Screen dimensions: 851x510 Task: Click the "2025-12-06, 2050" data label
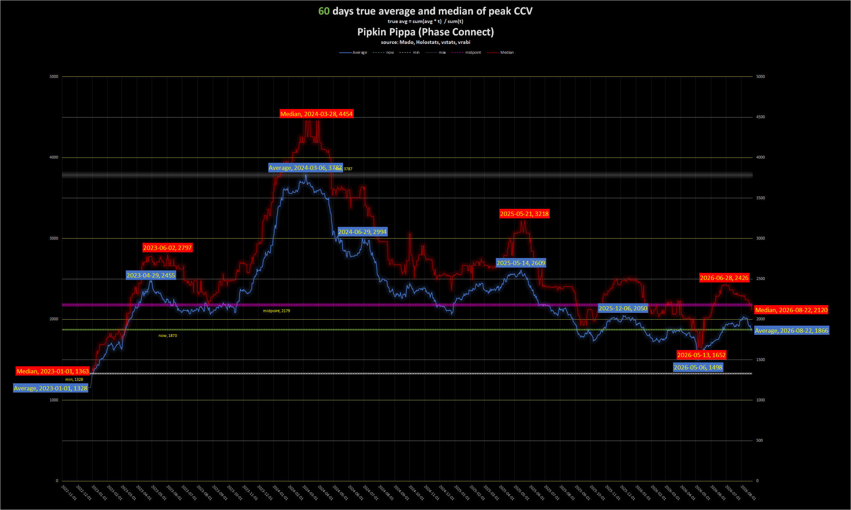[x=623, y=308]
